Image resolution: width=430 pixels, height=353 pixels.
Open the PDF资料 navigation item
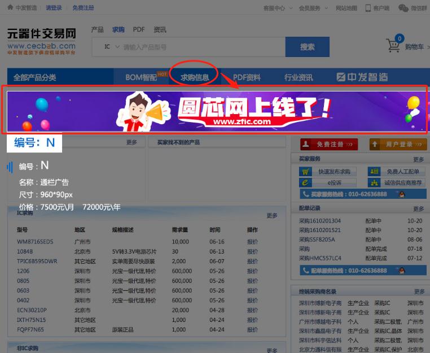tap(247, 78)
